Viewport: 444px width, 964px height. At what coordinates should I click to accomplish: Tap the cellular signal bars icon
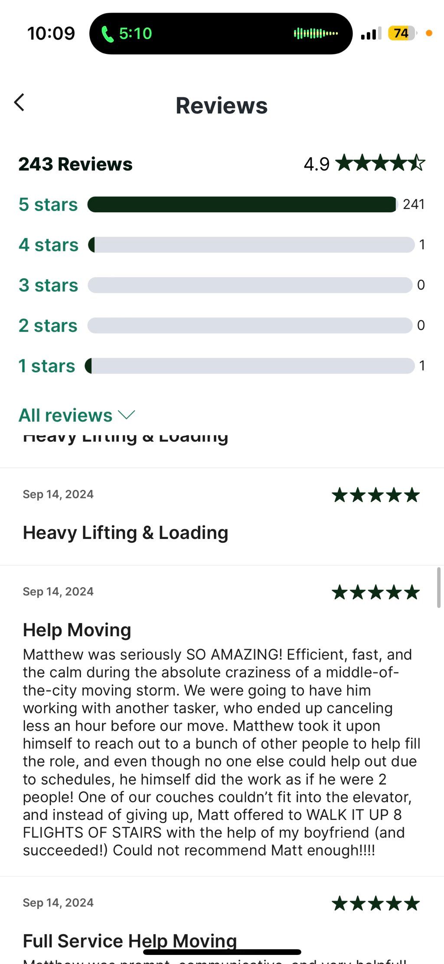pyautogui.click(x=371, y=33)
